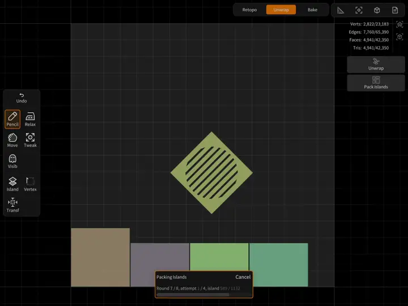The image size is (408, 306).
Task: Select the light green UV island
Action: point(219,257)
